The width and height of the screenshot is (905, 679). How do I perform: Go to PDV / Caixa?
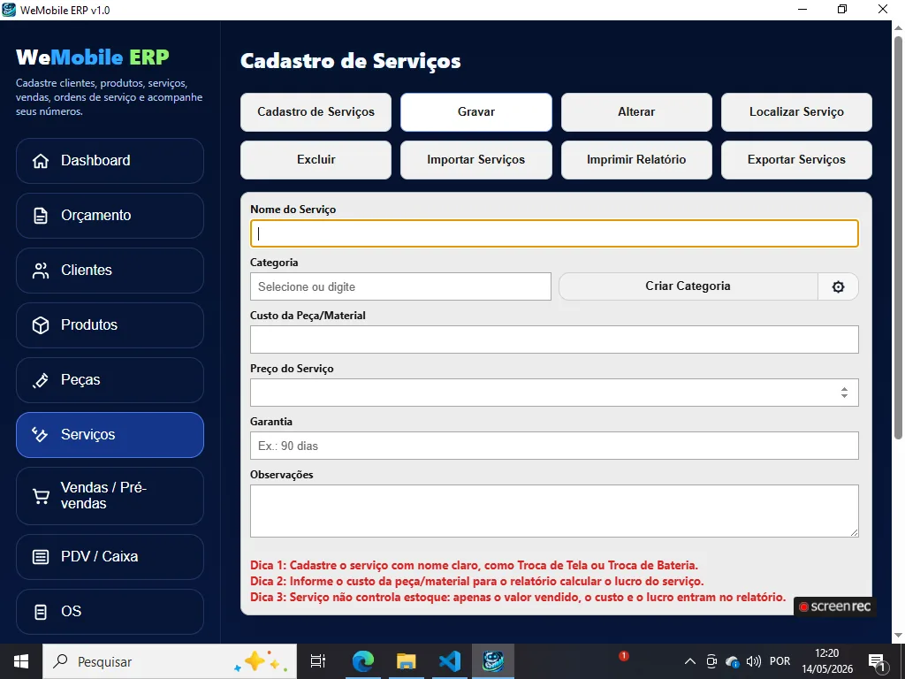coord(110,557)
